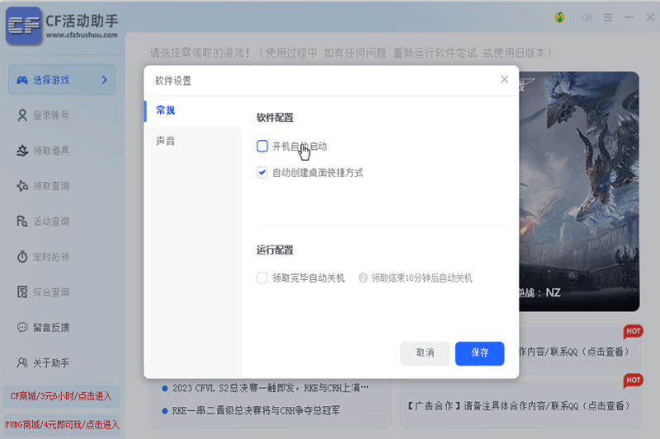Select the 逆战：NZ game thumbnail
660x439 pixels.
pos(579,192)
